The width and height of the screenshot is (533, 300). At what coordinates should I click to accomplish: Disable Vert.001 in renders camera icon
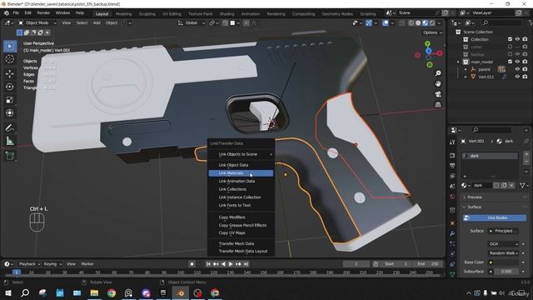point(526,77)
